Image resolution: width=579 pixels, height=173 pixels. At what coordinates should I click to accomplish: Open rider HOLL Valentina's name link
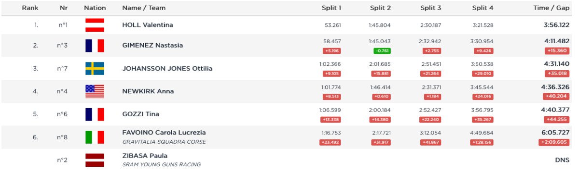pyautogui.click(x=148, y=25)
